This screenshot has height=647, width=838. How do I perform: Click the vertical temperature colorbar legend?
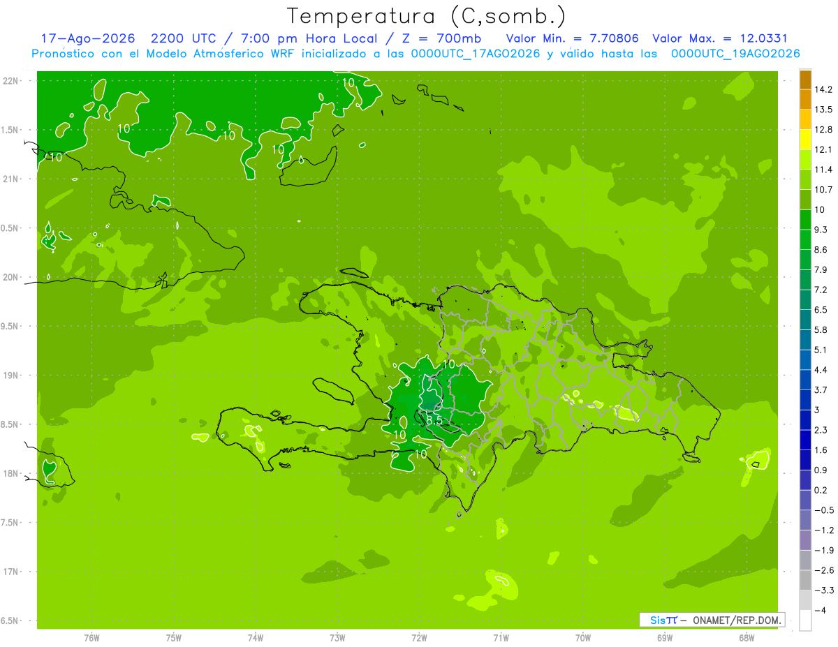805,350
